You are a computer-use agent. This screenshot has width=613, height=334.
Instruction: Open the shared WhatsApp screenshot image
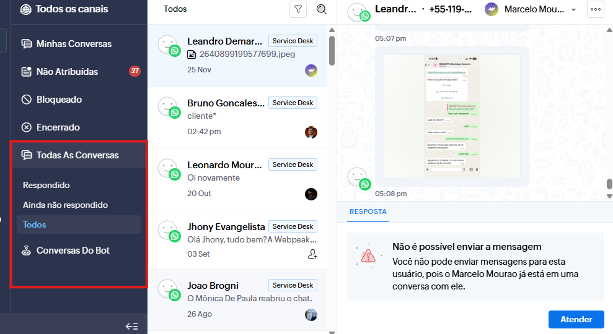tap(456, 116)
